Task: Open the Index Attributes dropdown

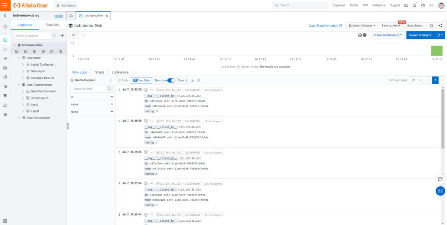Action: tap(362, 25)
